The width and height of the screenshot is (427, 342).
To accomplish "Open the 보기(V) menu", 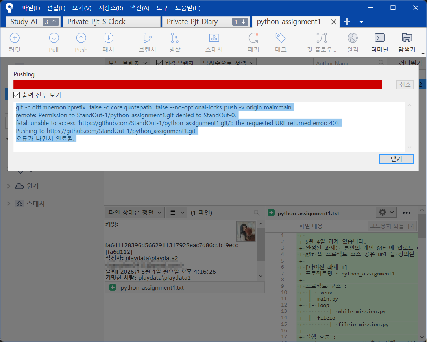I will 82,8.
